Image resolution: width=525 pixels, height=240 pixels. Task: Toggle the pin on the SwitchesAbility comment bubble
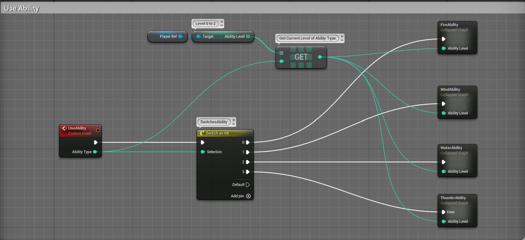(234, 120)
